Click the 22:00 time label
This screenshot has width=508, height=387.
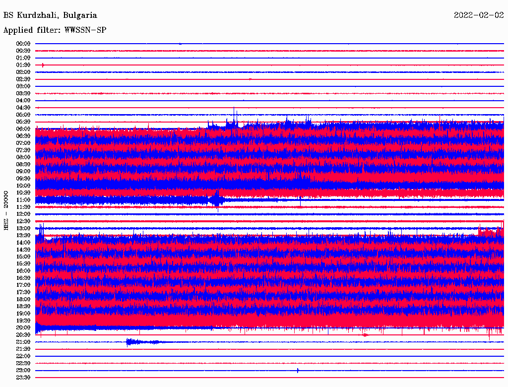(23, 356)
